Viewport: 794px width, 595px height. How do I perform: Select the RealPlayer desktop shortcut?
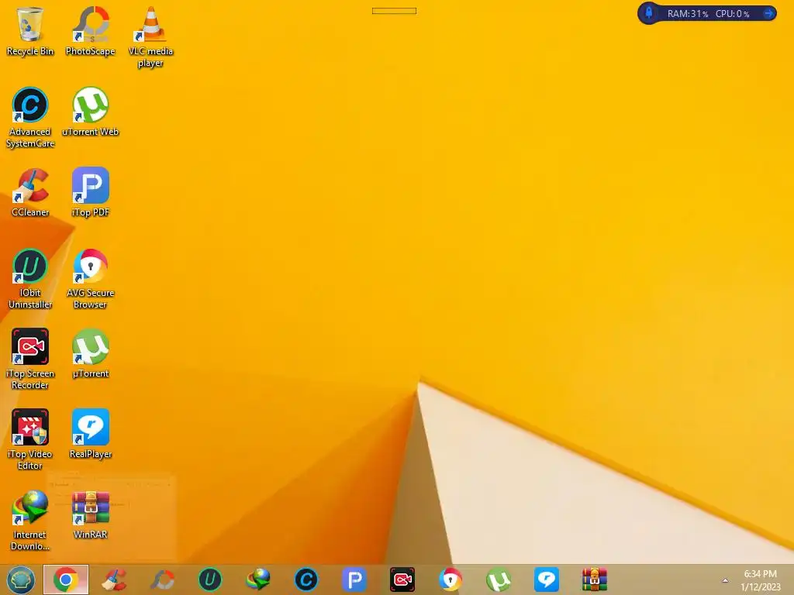point(90,434)
